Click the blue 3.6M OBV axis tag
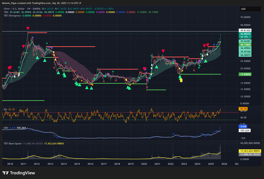 click(x=242, y=127)
